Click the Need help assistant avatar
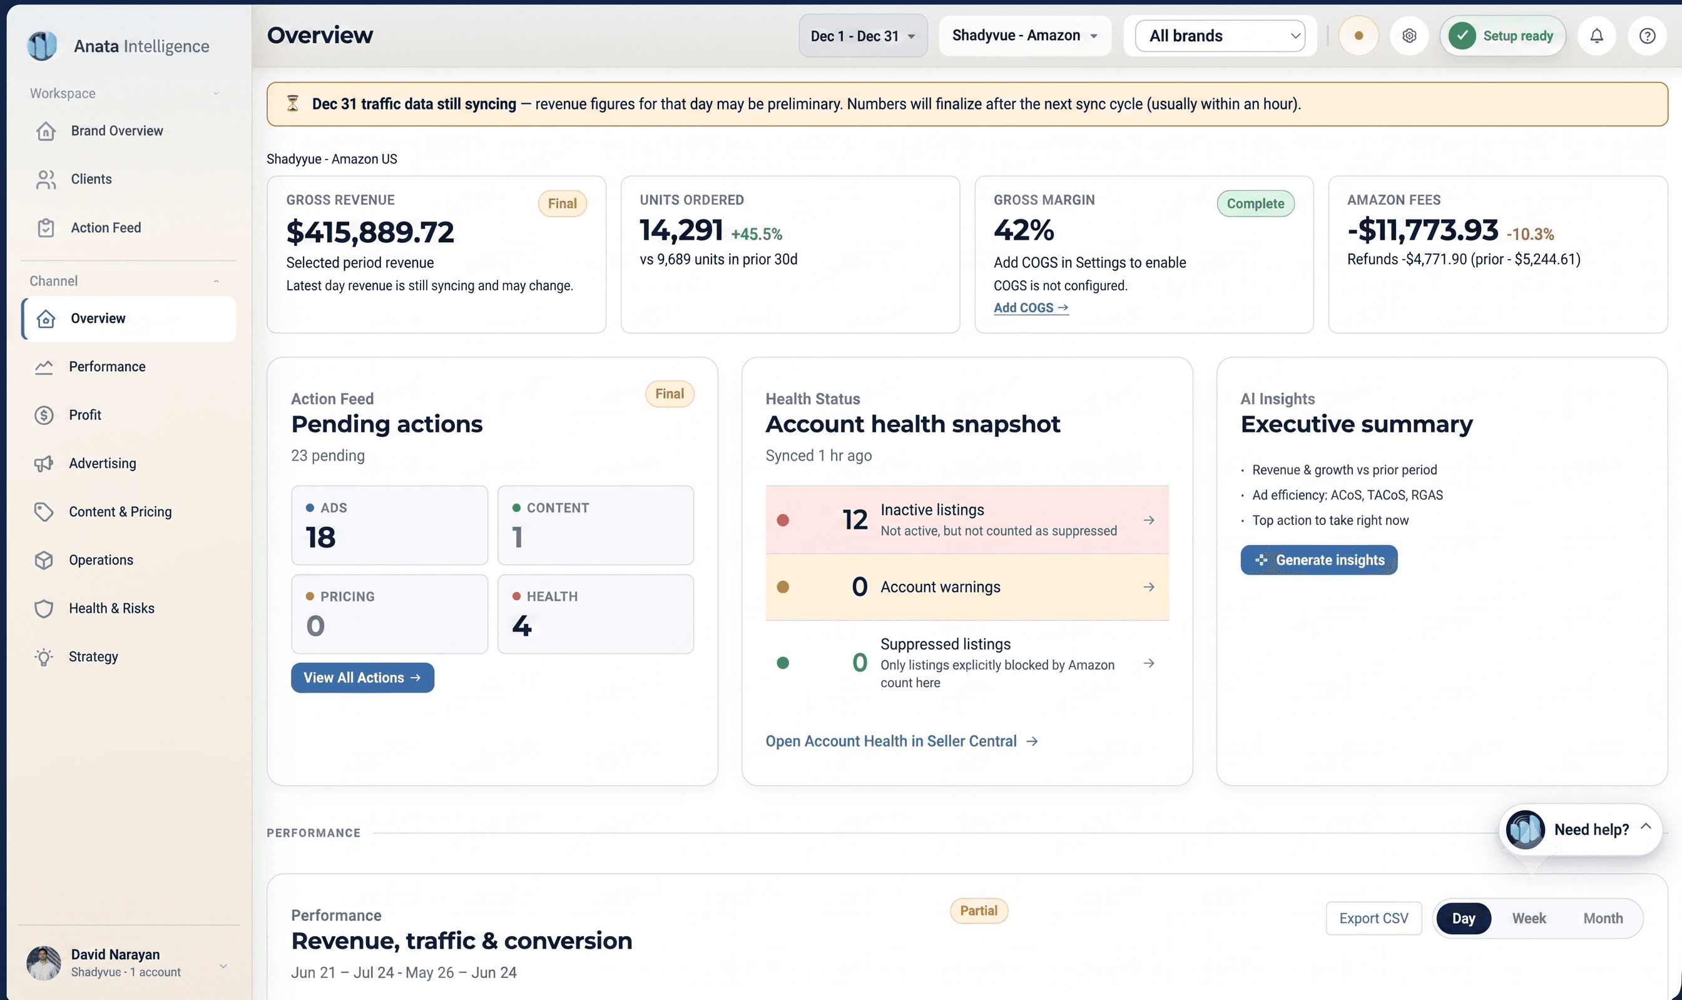The width and height of the screenshot is (1682, 1000). click(1526, 830)
